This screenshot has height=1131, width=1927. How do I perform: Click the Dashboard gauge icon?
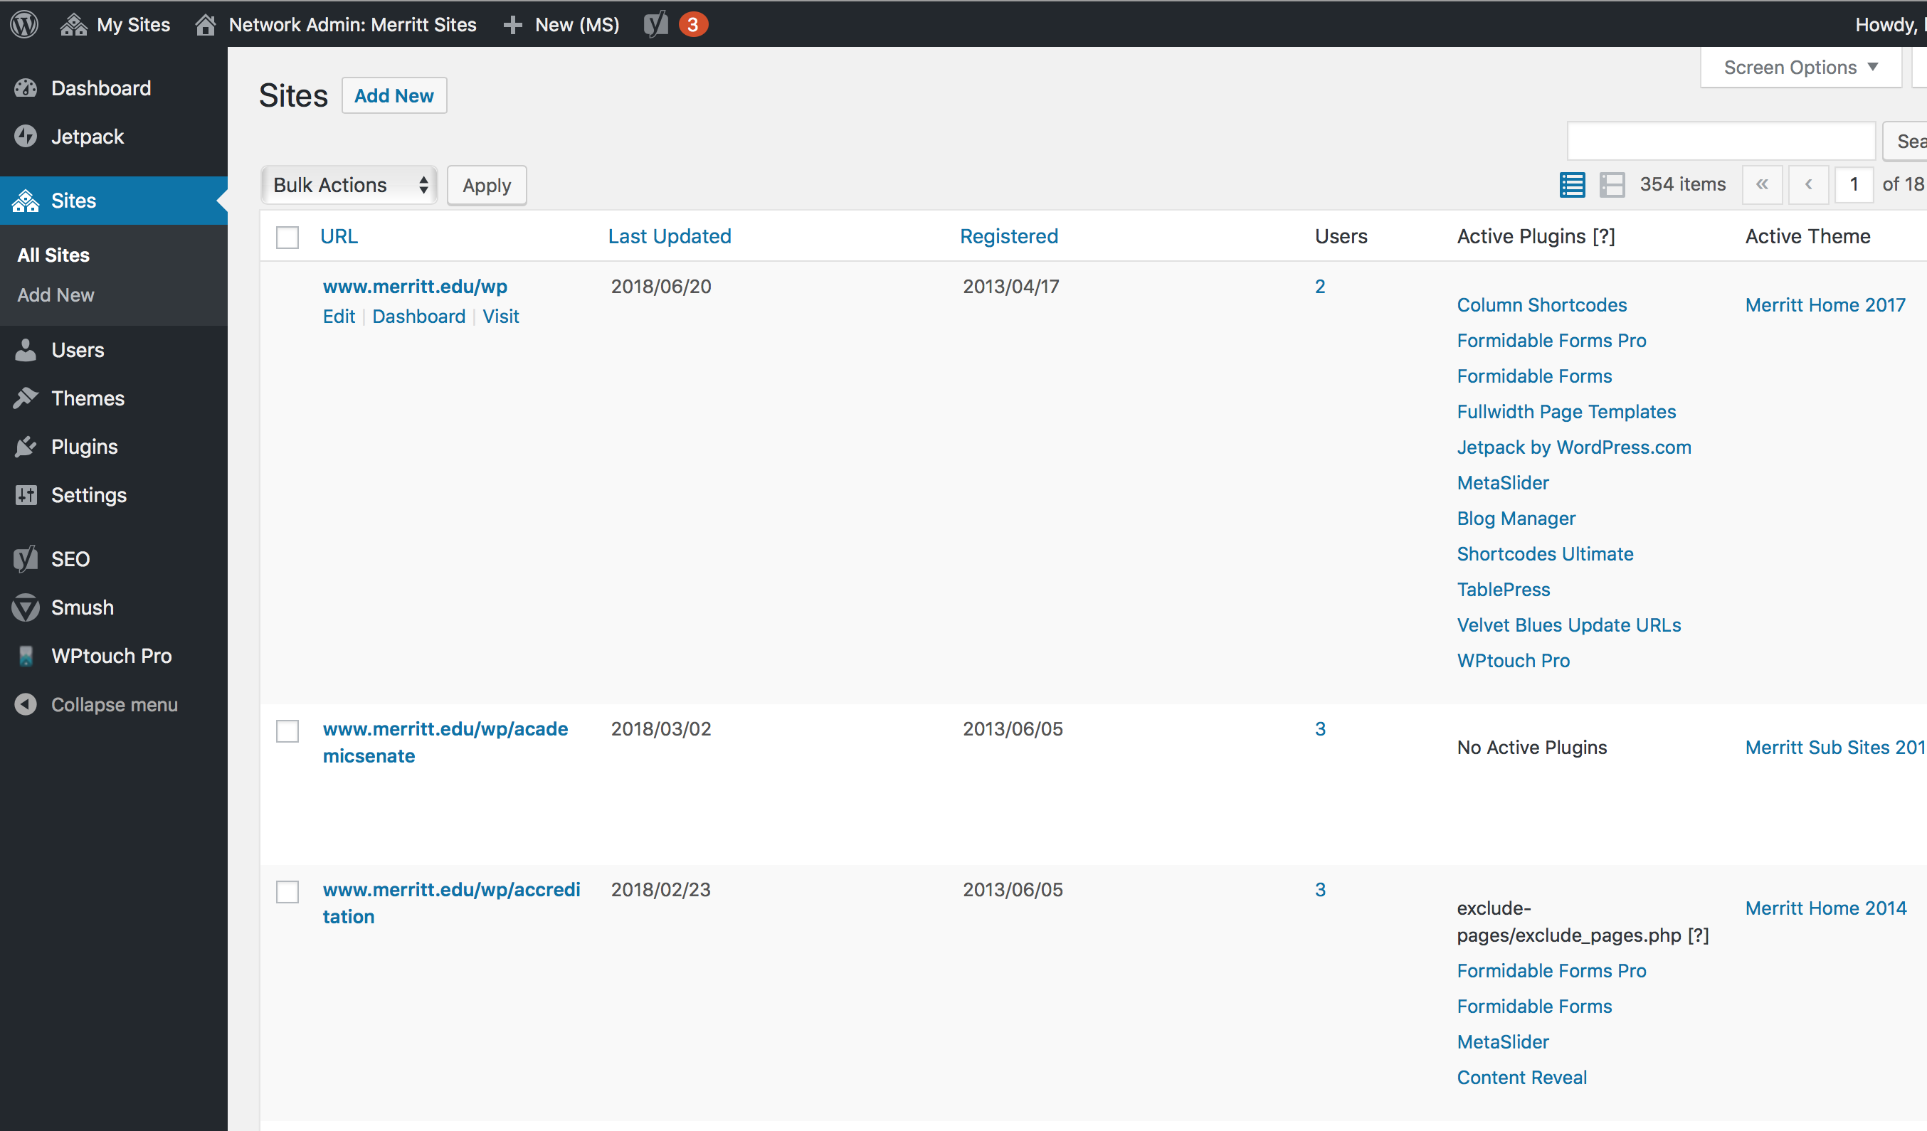pos(26,89)
